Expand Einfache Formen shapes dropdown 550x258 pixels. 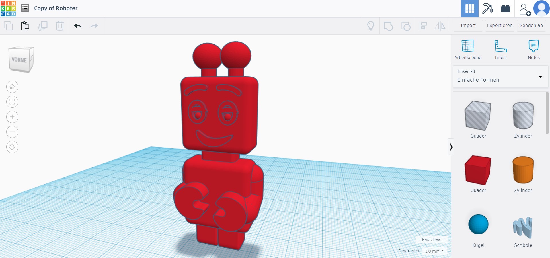[x=500, y=77]
